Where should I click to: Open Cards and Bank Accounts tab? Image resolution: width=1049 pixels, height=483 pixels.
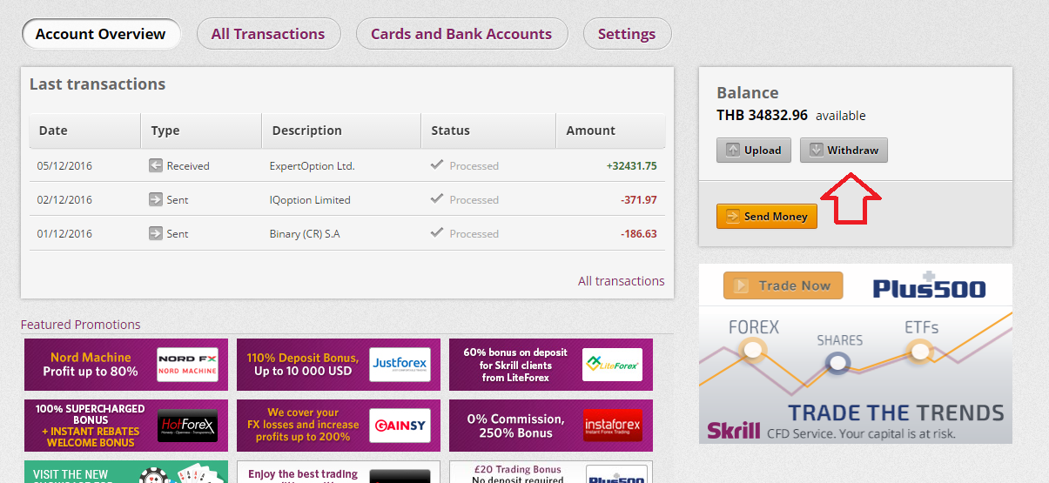461,34
